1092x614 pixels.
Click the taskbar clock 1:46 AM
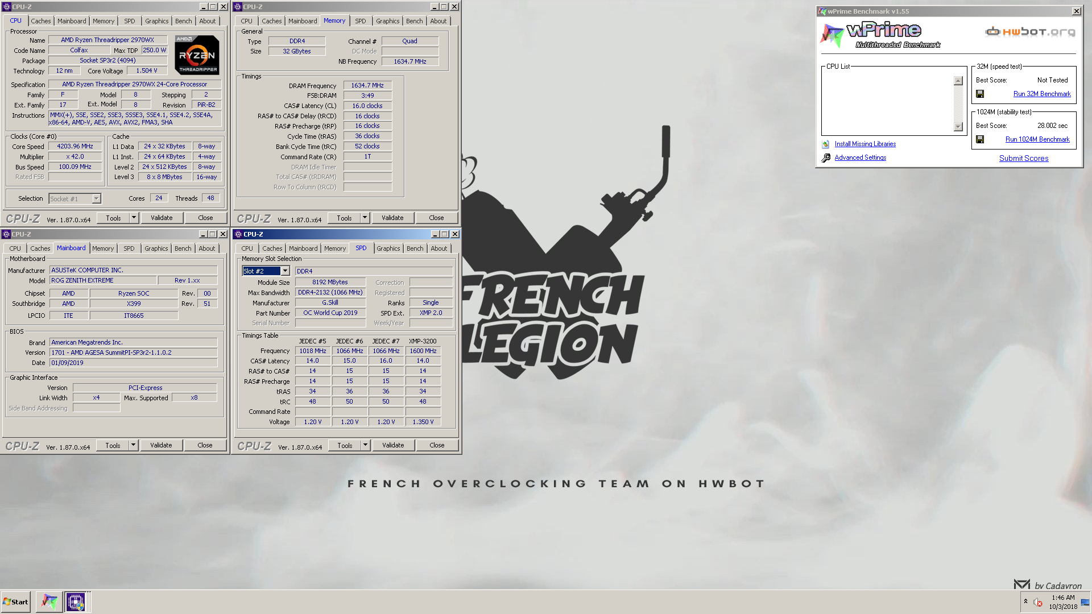[x=1063, y=598]
